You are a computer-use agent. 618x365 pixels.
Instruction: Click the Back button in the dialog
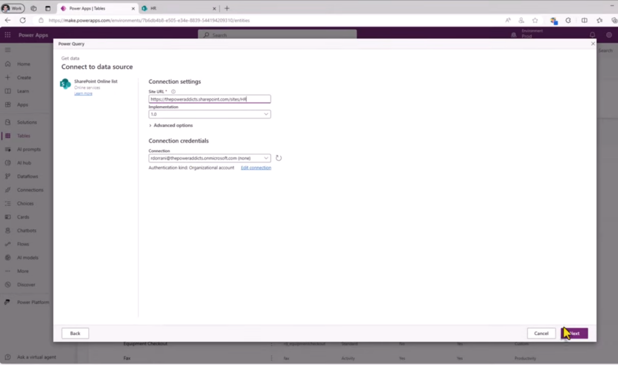[x=75, y=334]
